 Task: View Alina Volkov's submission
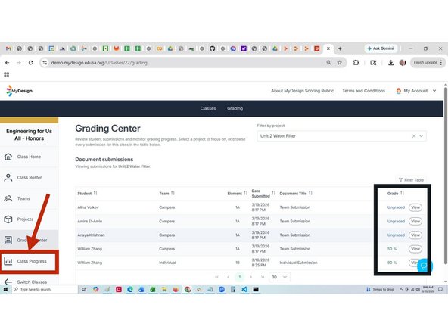pyautogui.click(x=415, y=207)
